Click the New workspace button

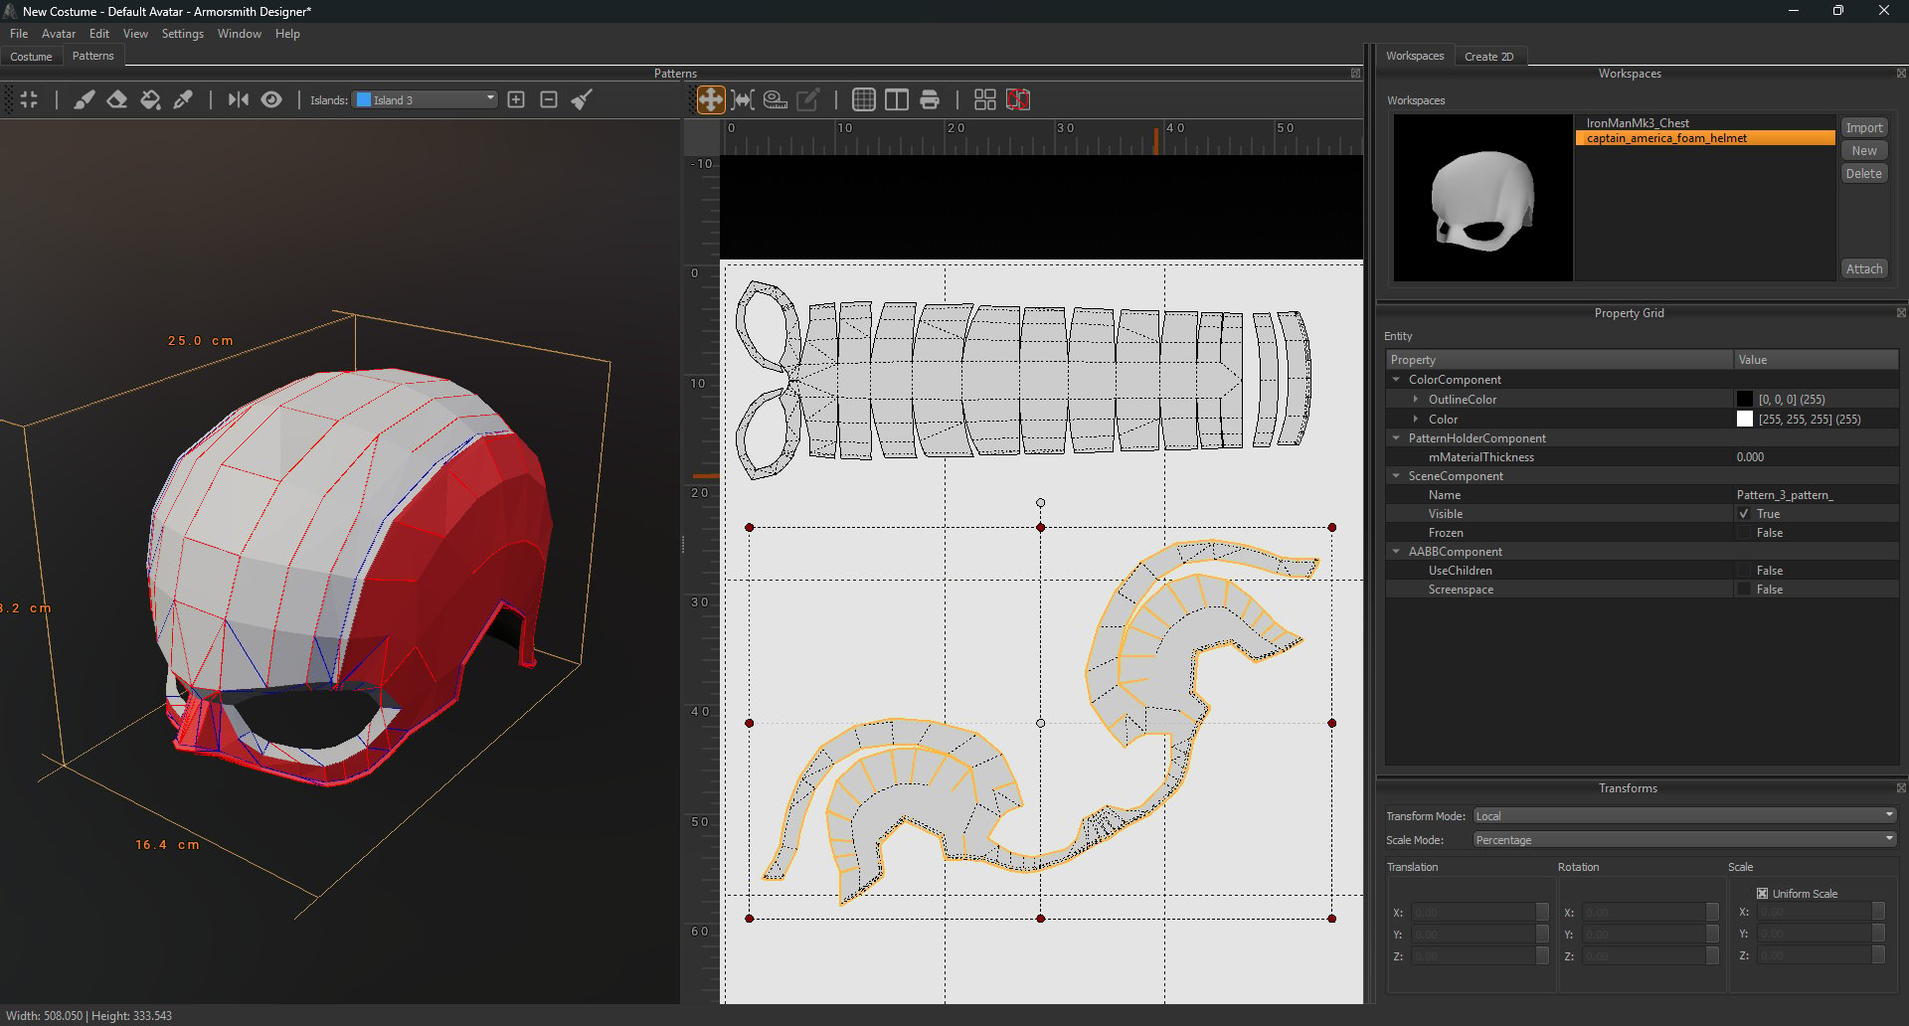pos(1864,150)
